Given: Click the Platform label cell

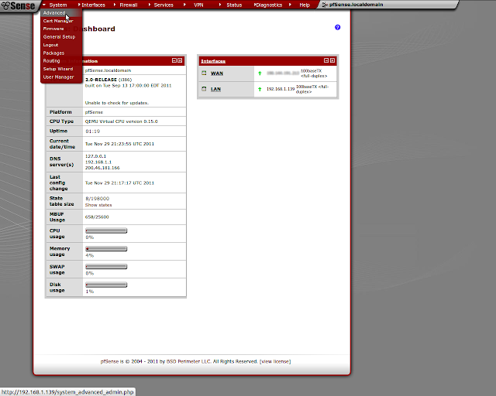Looking at the screenshot, I should tap(64, 112).
